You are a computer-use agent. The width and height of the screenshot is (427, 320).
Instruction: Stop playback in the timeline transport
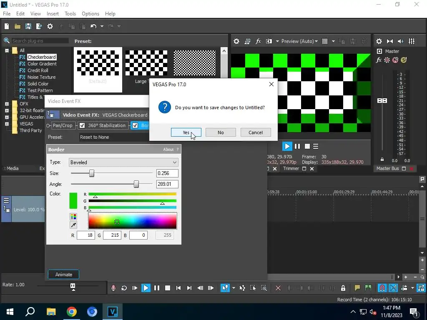tap(168, 288)
